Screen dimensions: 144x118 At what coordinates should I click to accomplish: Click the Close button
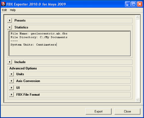click(x=127, y=111)
